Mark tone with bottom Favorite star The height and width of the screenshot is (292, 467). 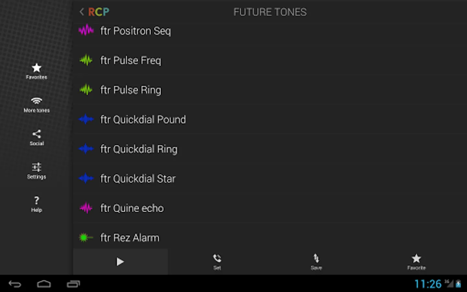pyautogui.click(x=416, y=262)
